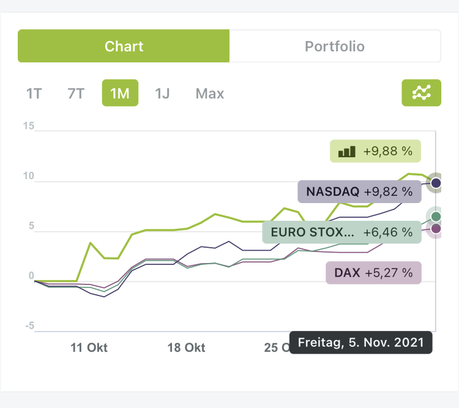This screenshot has height=408, width=459.
Task: Toggle the benchmark comparison line-graph icon
Action: click(x=421, y=93)
